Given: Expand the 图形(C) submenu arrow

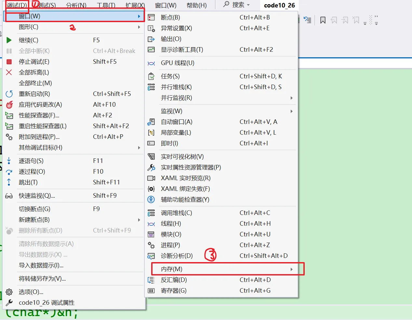Looking at the screenshot, I should 139,27.
